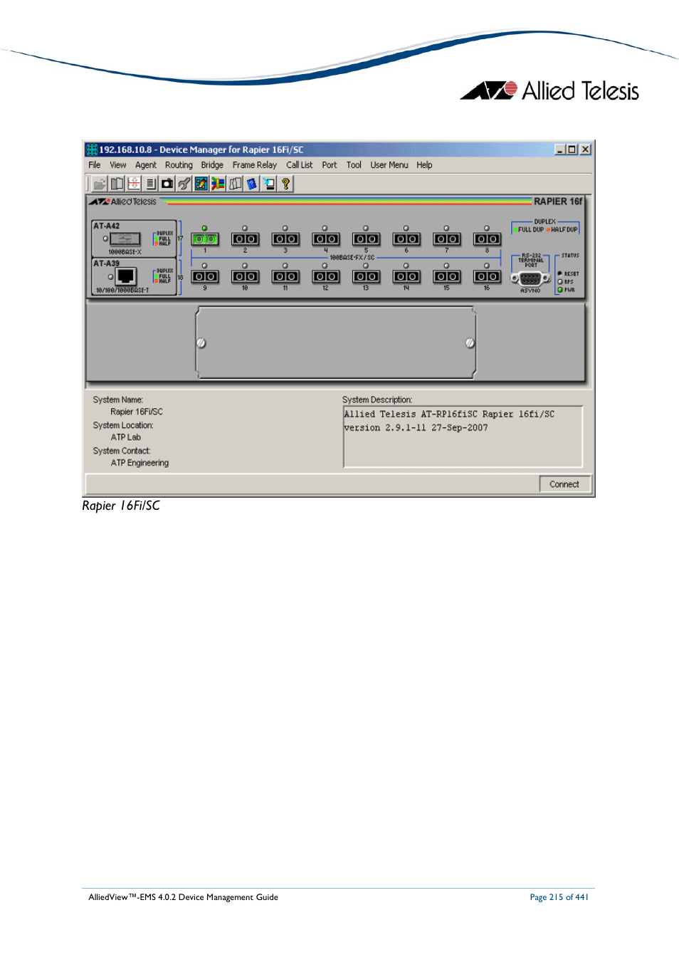Click the camera snapshot toolbar icon

167,184
